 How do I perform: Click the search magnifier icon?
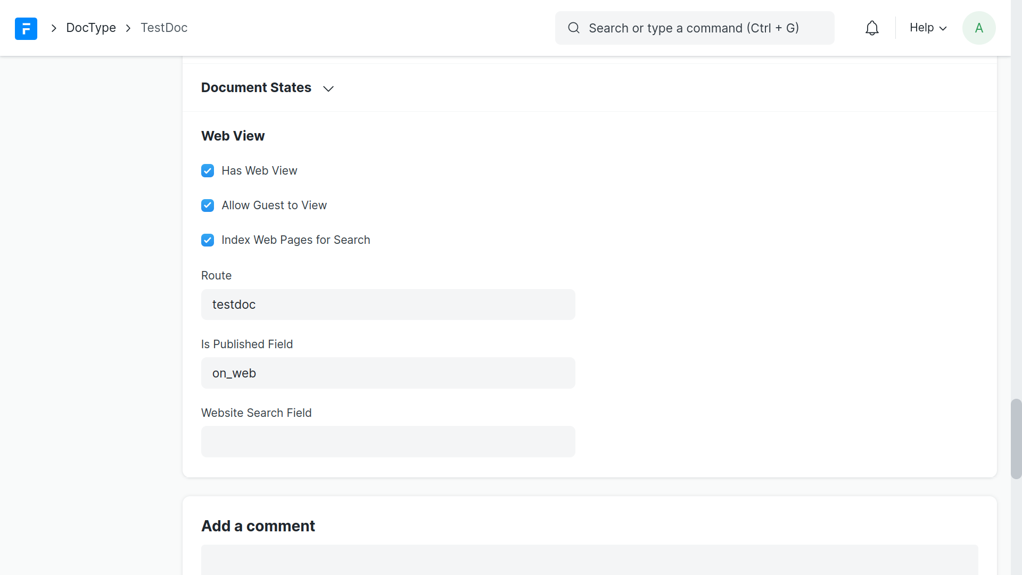(x=573, y=28)
